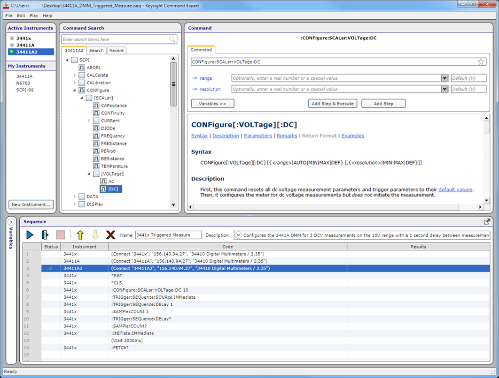
Task: Click the CONTinuity command icon
Action: (x=96, y=113)
